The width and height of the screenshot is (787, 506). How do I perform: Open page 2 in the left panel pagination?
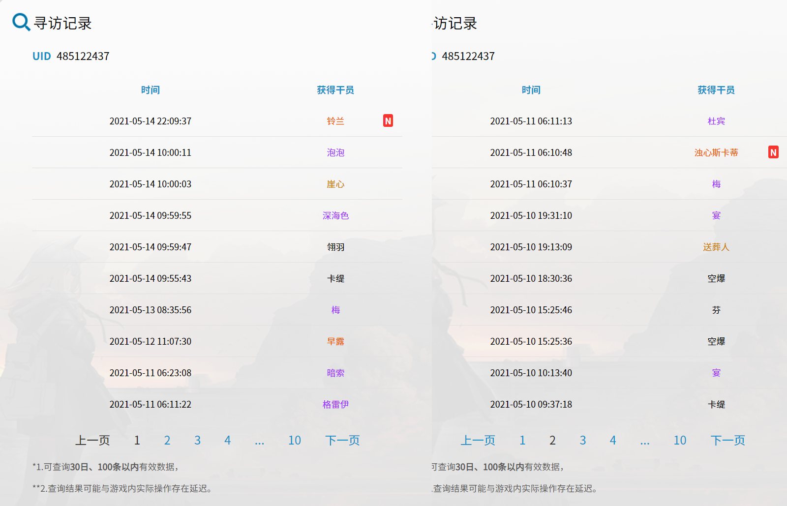167,440
